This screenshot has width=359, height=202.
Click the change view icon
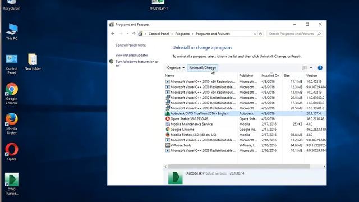304,68
